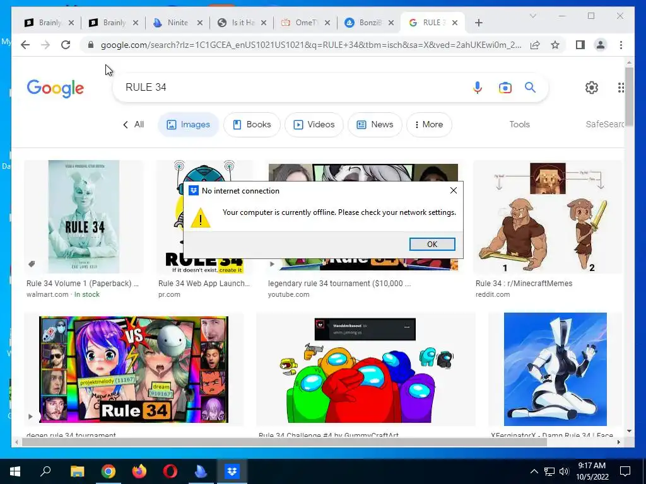The height and width of the screenshot is (484, 646).
Task: Bookmark this page with the star icon
Action: click(555, 45)
